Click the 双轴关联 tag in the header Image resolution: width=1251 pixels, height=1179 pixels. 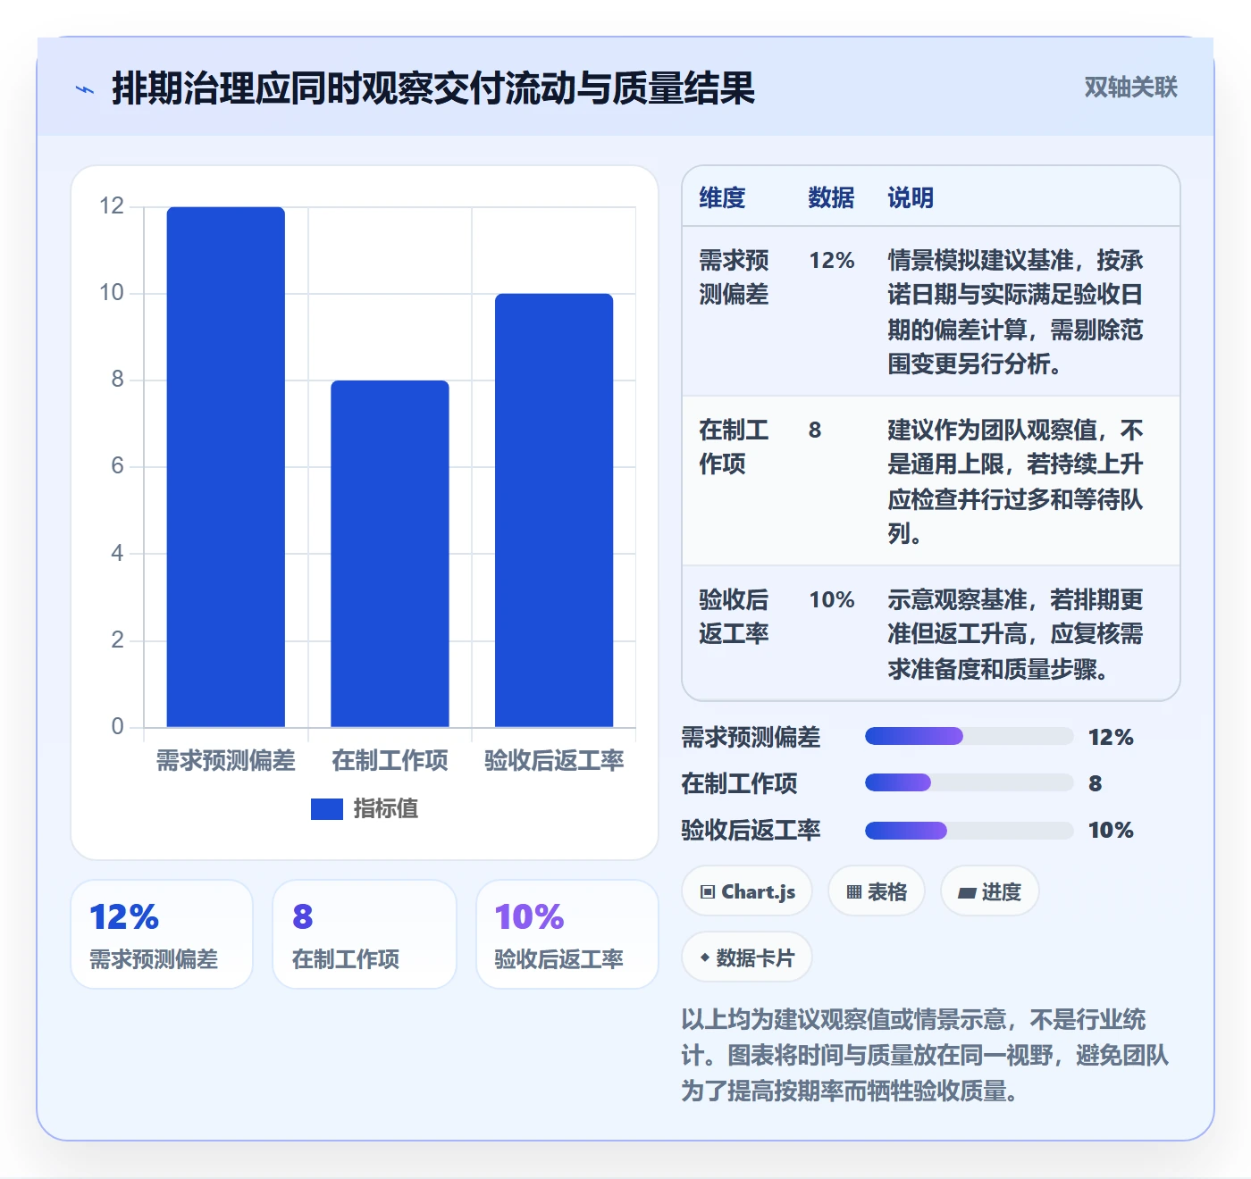pyautogui.click(x=1130, y=88)
